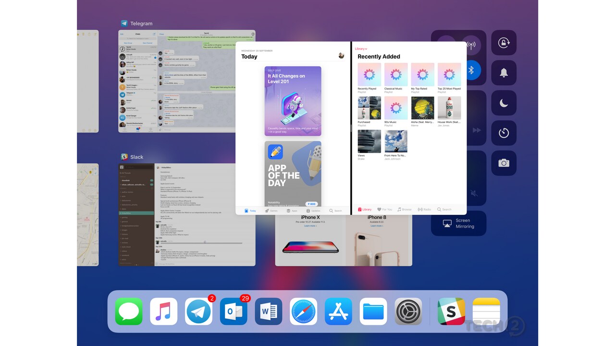This screenshot has width=615, height=346.
Task: Toggle silent mode bell control
Action: 504,73
